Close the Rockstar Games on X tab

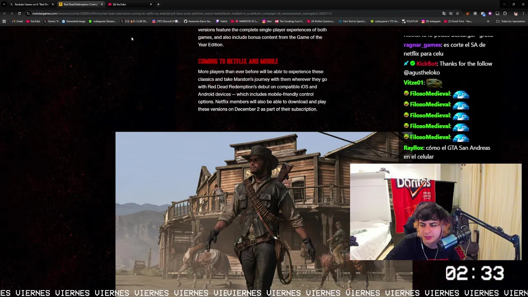pos(52,4)
